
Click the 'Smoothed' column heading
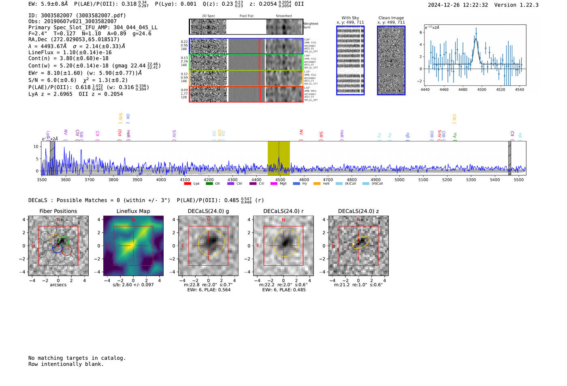point(283,16)
